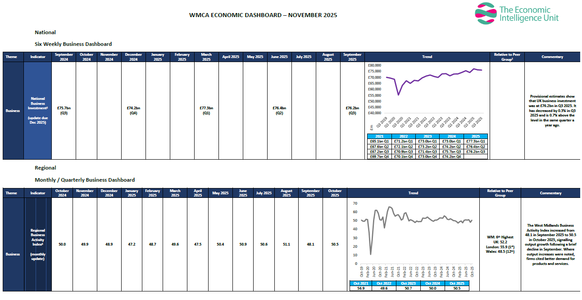Click the Monthly / Quarterly Business Dashboard heading

tap(85, 180)
